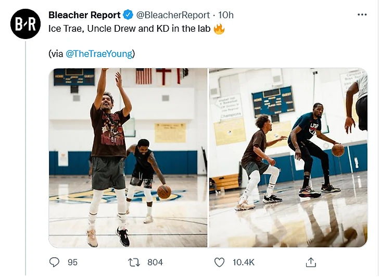Screen dimensions: 380x277
Task: Click the reply speech bubble icon
Action: tap(55, 262)
